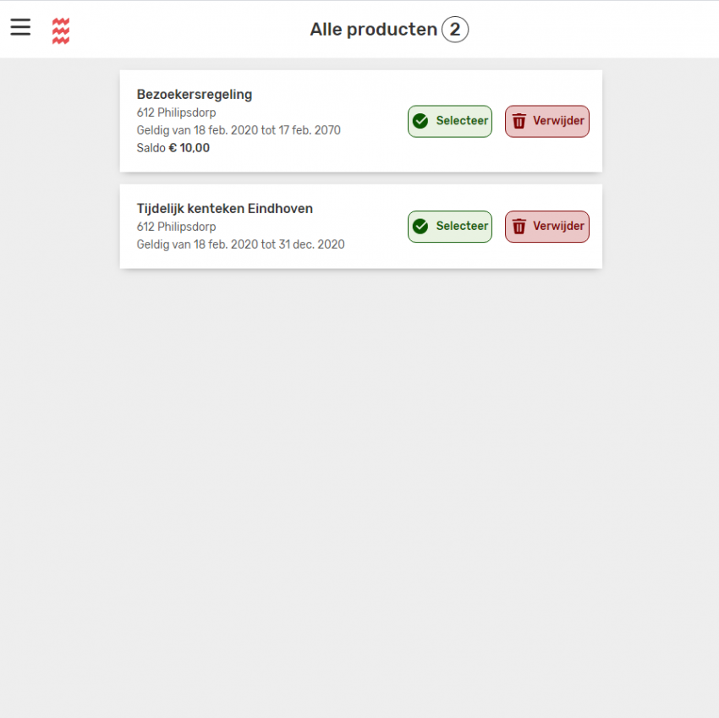719x718 pixels.
Task: Click trash icon on Tijdelijk kenteken card
Action: (519, 227)
